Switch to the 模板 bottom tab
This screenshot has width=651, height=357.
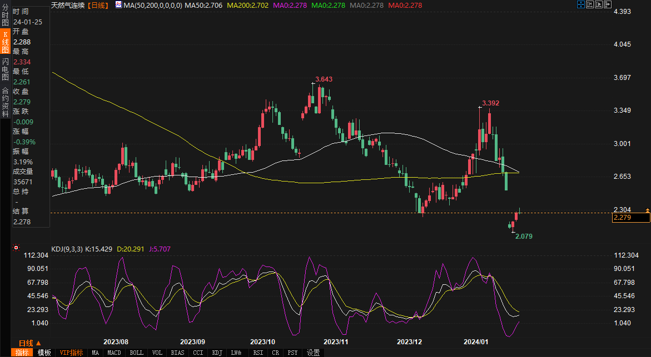(x=44, y=353)
